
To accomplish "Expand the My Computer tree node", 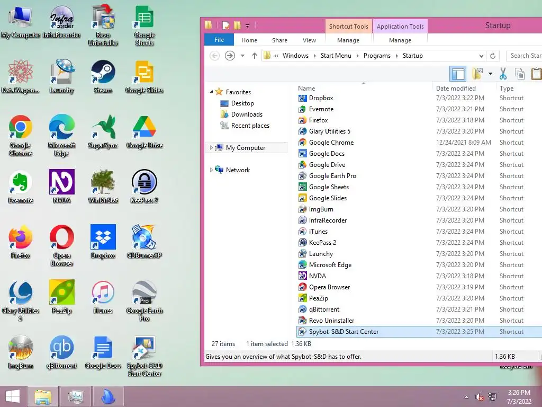I will click(211, 148).
